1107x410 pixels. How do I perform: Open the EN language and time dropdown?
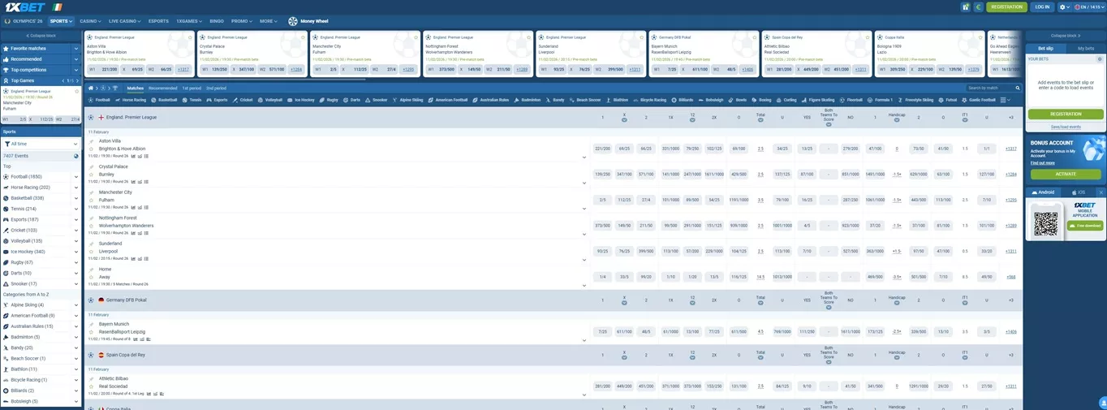[x=1088, y=6]
